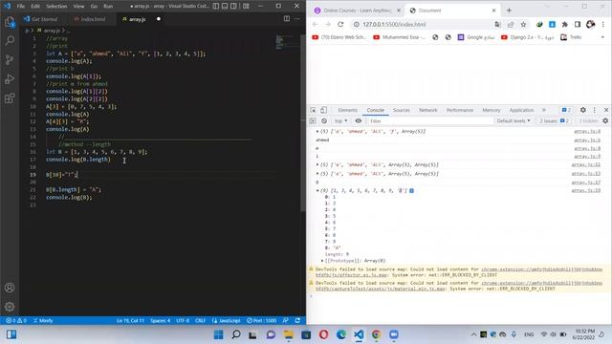612x344 pixels.
Task: Switch to the Sources tab
Action: pos(402,110)
